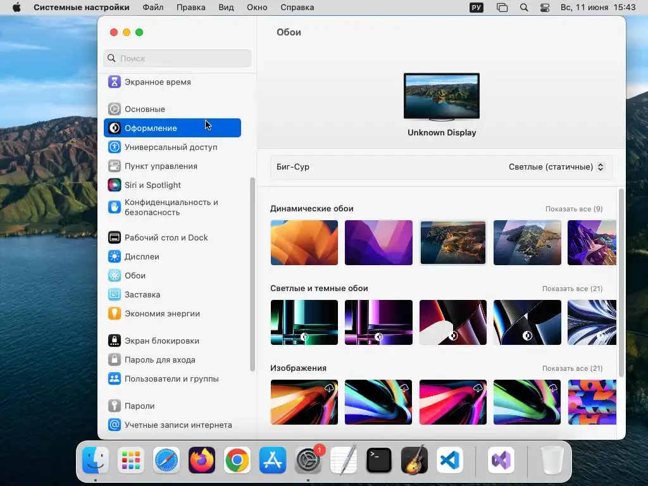Open the Справка menu
Screen dimensions: 648x486
coord(297,8)
